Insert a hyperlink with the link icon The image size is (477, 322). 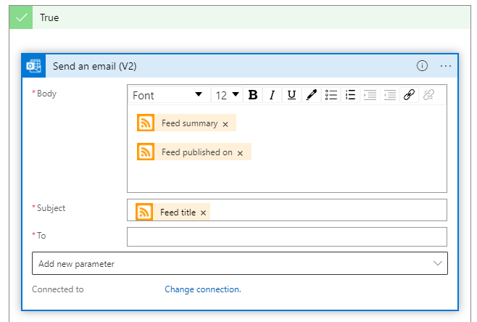409,95
